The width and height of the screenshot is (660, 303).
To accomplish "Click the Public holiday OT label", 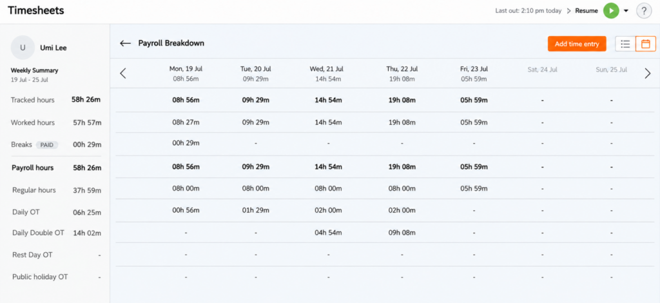I will pyautogui.click(x=40, y=277).
